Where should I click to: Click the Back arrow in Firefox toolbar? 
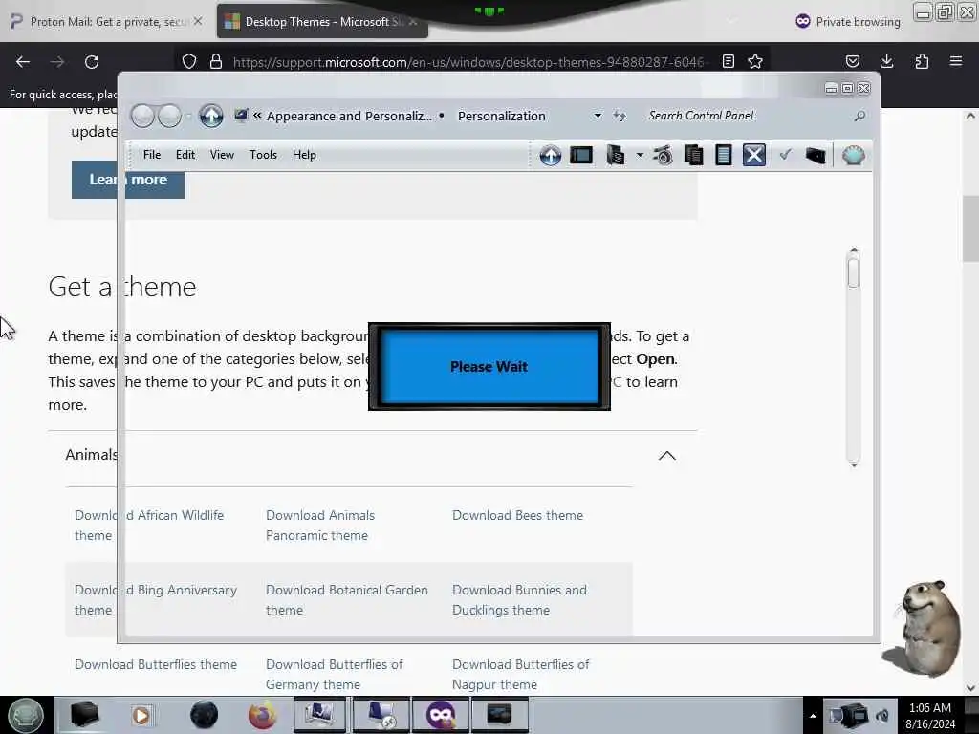pyautogui.click(x=23, y=62)
